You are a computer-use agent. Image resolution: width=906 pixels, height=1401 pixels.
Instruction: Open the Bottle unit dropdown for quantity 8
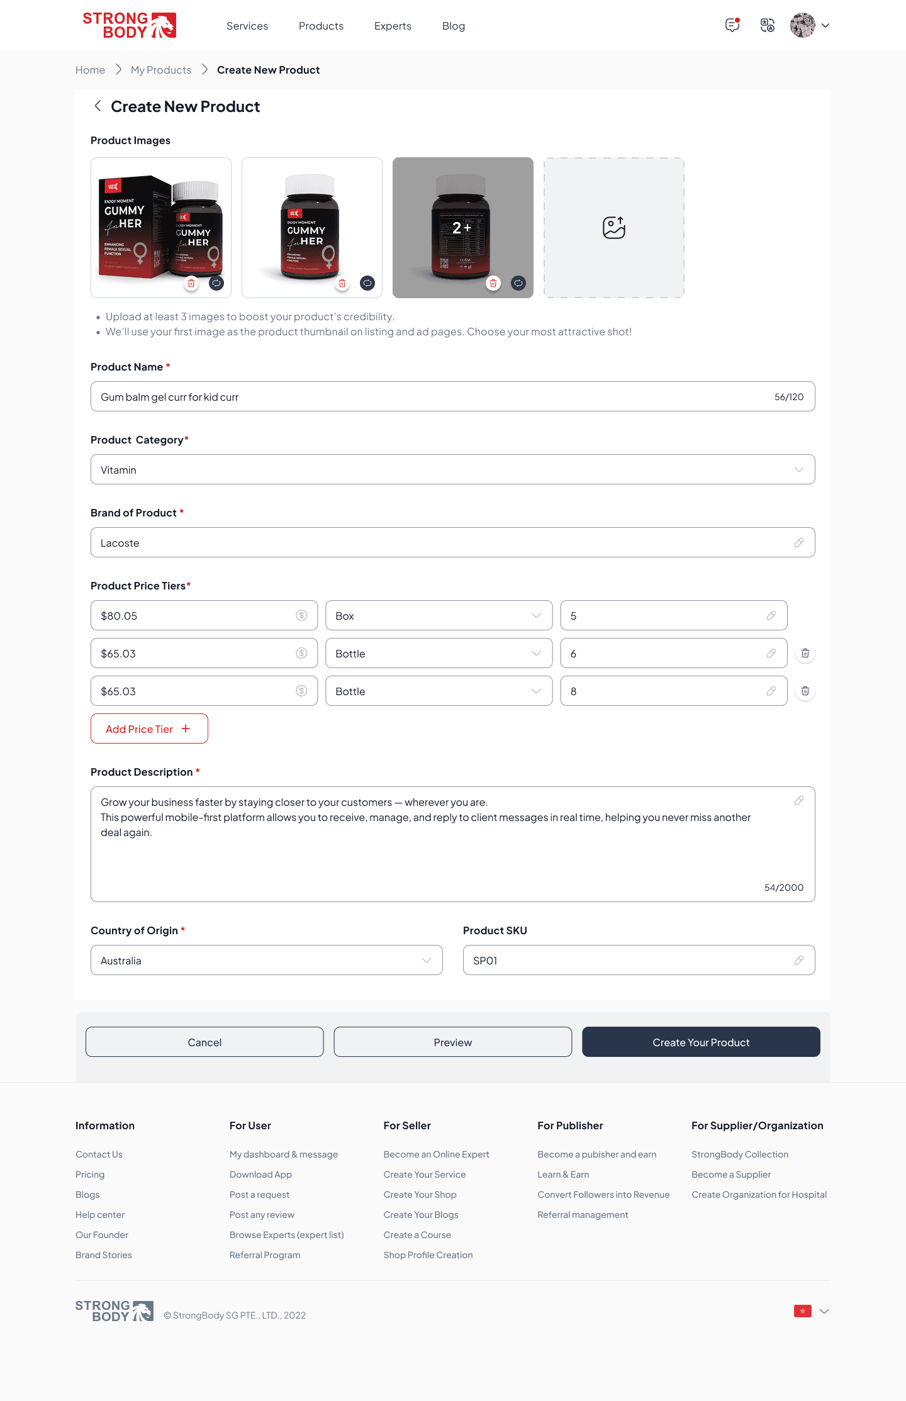(x=439, y=691)
